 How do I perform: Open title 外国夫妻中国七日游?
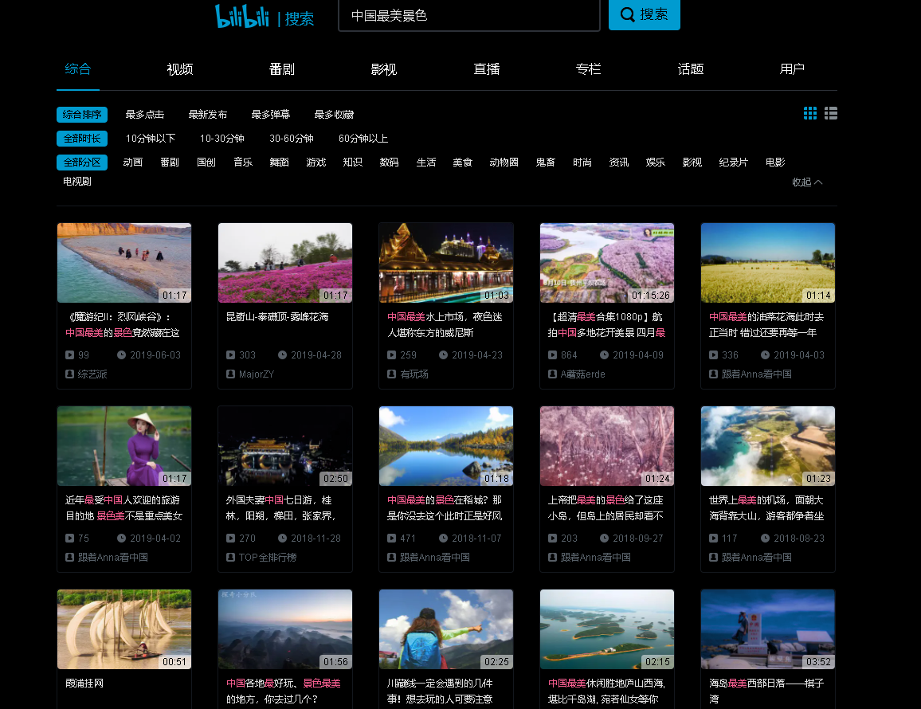(x=281, y=508)
